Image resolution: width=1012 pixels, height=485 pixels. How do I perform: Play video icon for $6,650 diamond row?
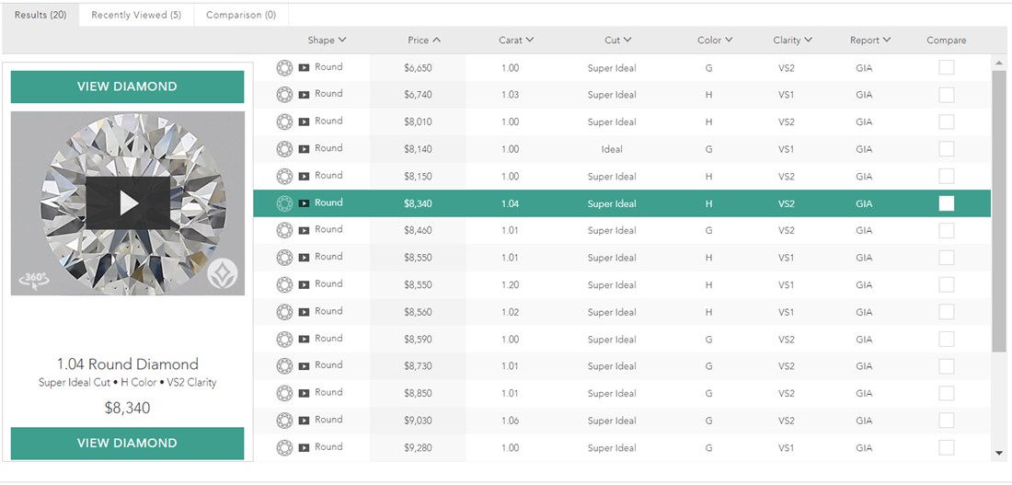pos(304,68)
